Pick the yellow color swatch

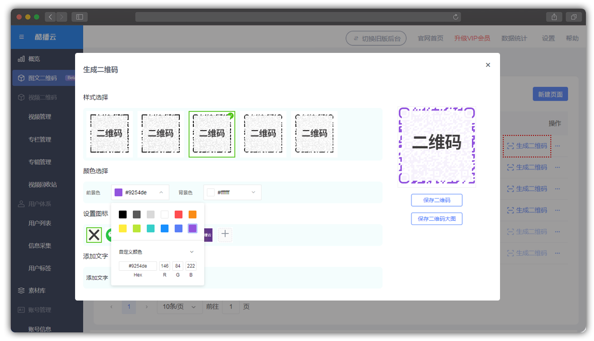123,228
